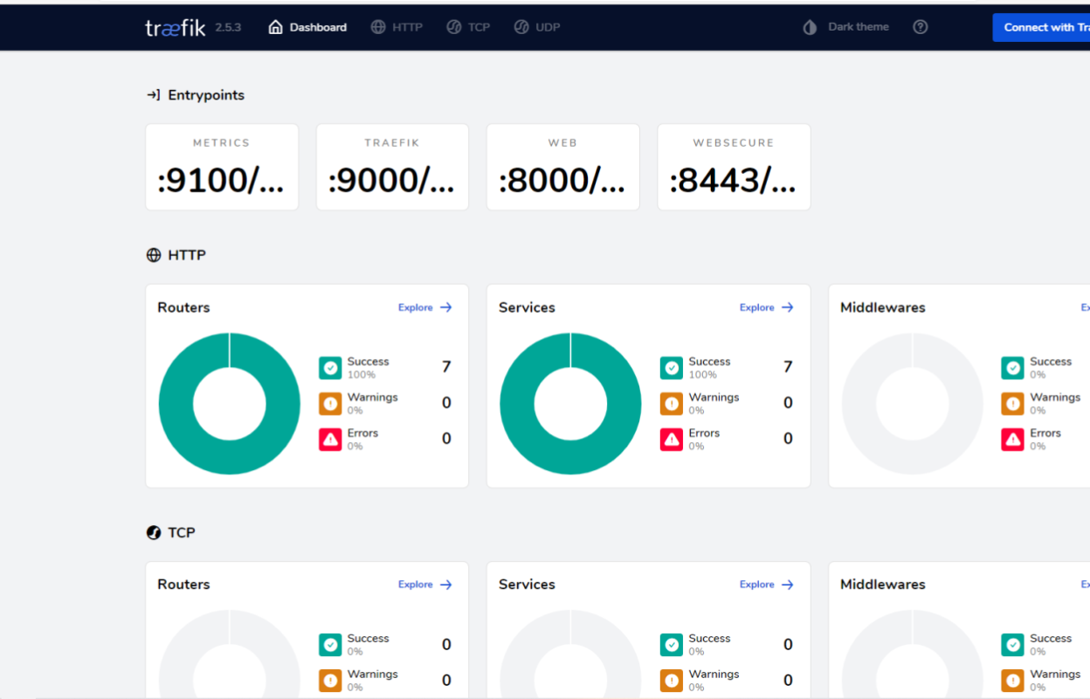Click the help question mark icon
This screenshot has width=1090, height=699.
920,27
